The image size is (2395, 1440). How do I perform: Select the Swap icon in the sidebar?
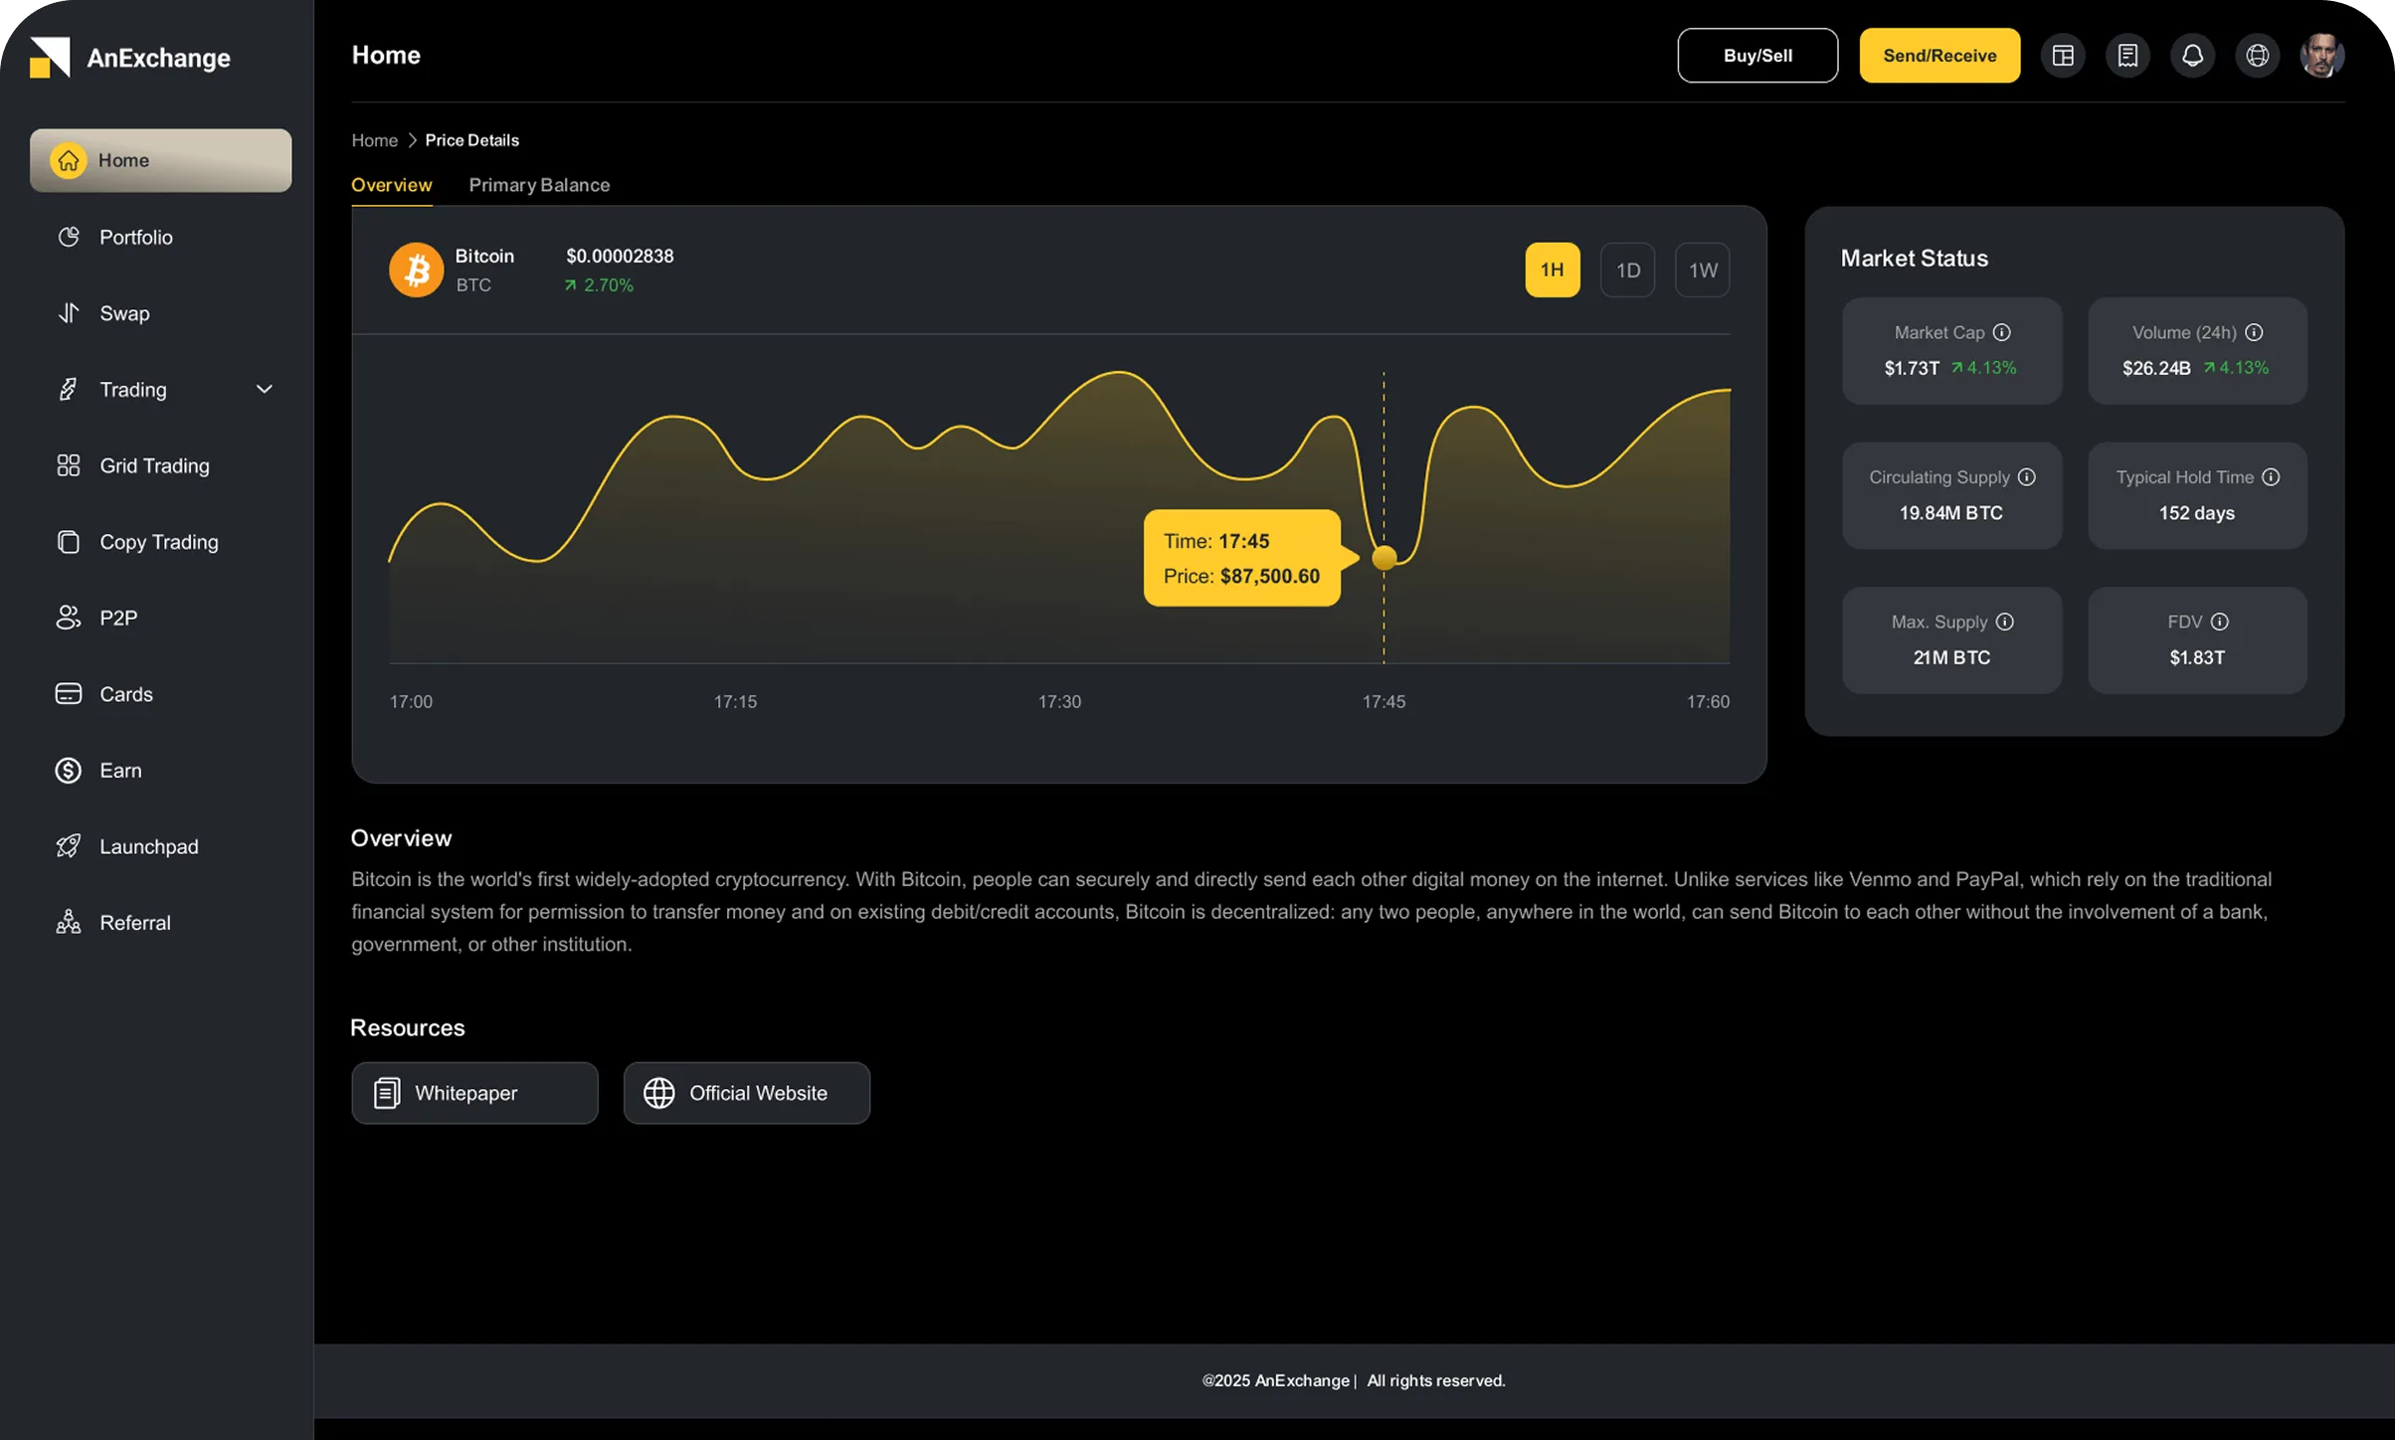[68, 312]
